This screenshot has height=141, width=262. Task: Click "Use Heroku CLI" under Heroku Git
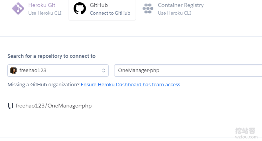tap(45, 13)
